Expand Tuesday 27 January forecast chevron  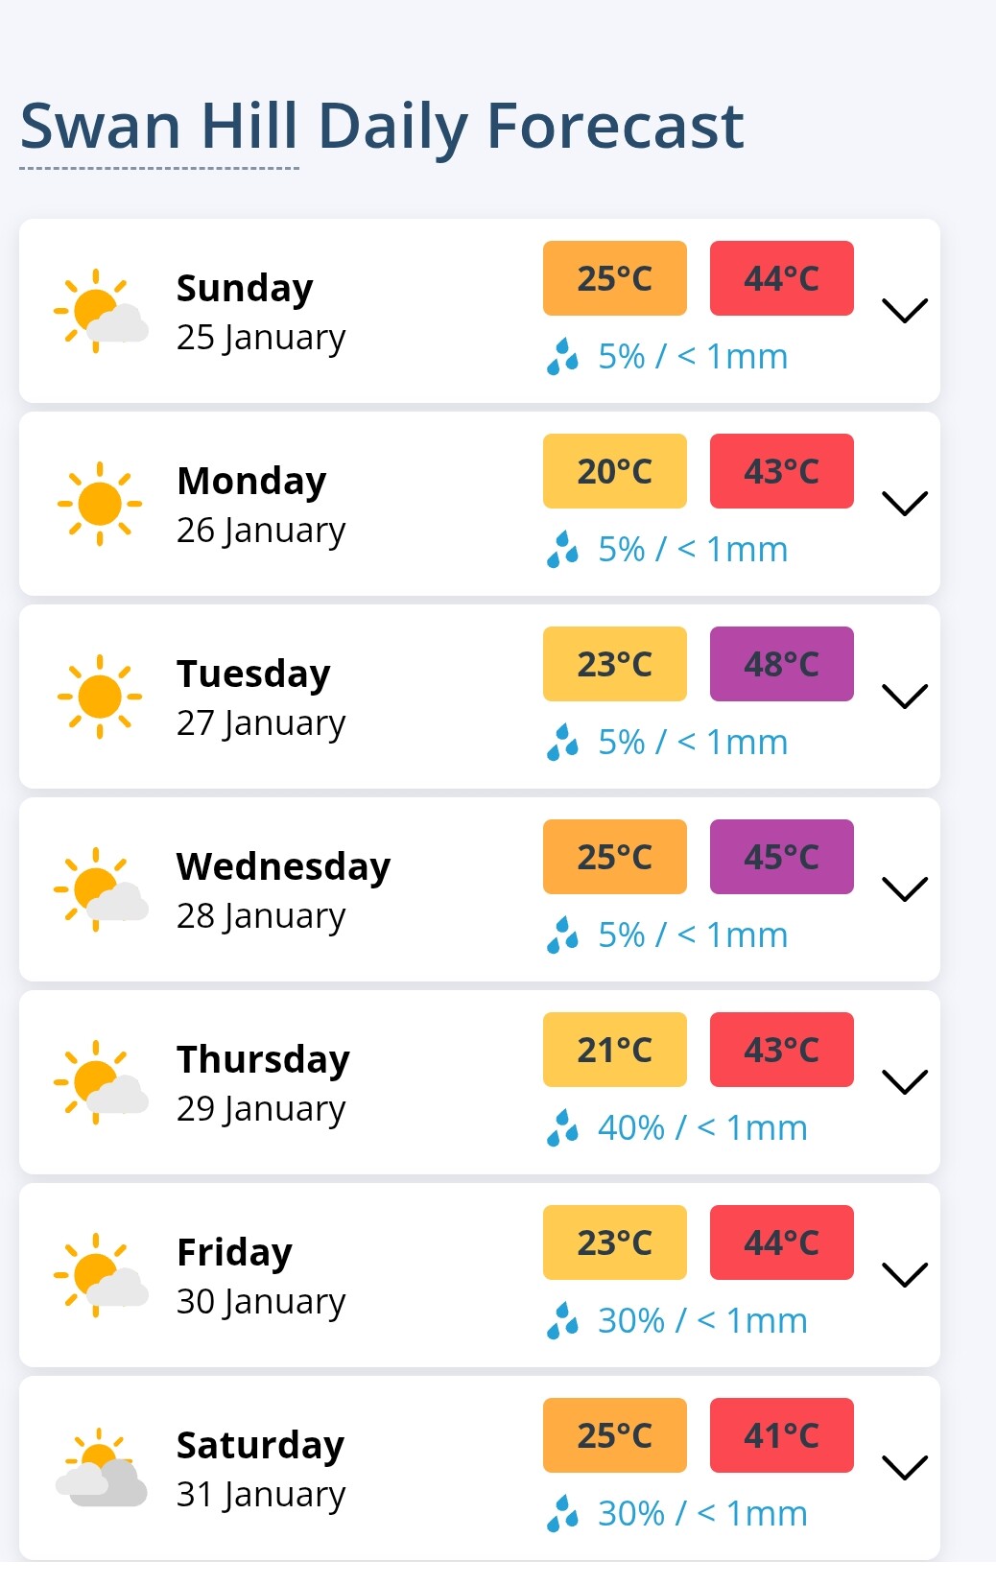point(904,697)
